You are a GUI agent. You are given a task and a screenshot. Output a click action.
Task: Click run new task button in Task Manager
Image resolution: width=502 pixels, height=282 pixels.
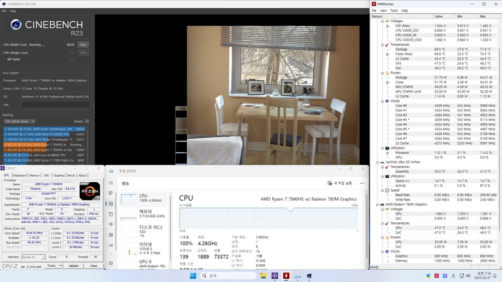pos(340,183)
